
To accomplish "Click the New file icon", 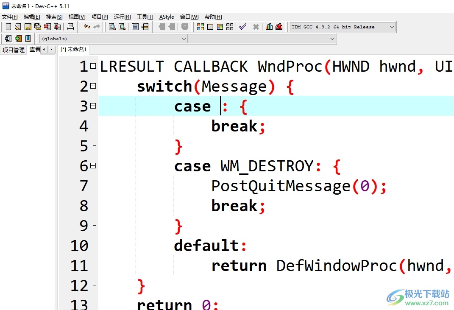I will point(8,27).
